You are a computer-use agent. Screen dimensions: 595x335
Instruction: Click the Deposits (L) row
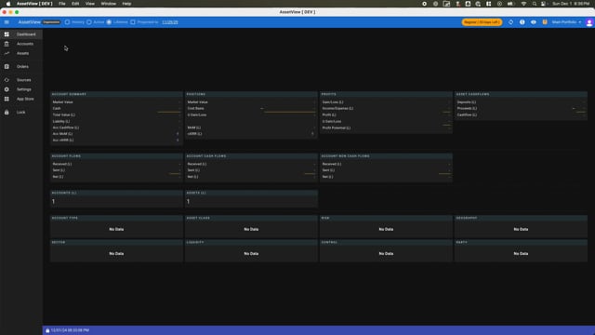[x=521, y=102]
